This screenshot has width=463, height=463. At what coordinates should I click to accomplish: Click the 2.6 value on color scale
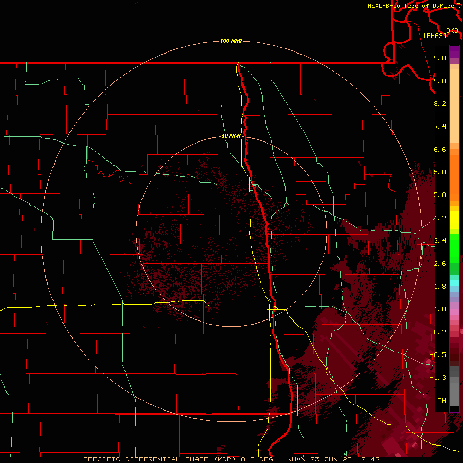click(x=440, y=264)
